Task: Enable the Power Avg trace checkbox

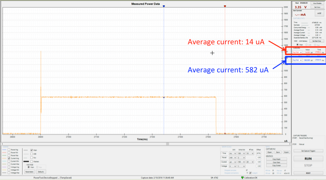Action: click(9, 150)
